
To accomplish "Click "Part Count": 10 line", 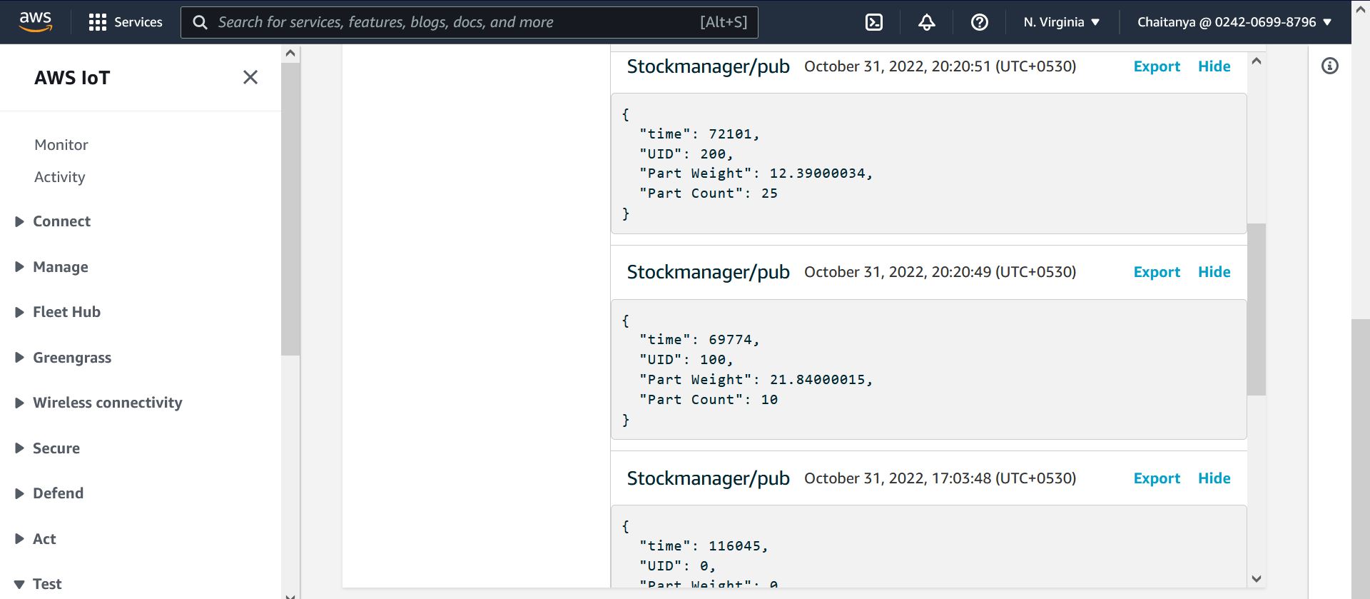I will (709, 400).
